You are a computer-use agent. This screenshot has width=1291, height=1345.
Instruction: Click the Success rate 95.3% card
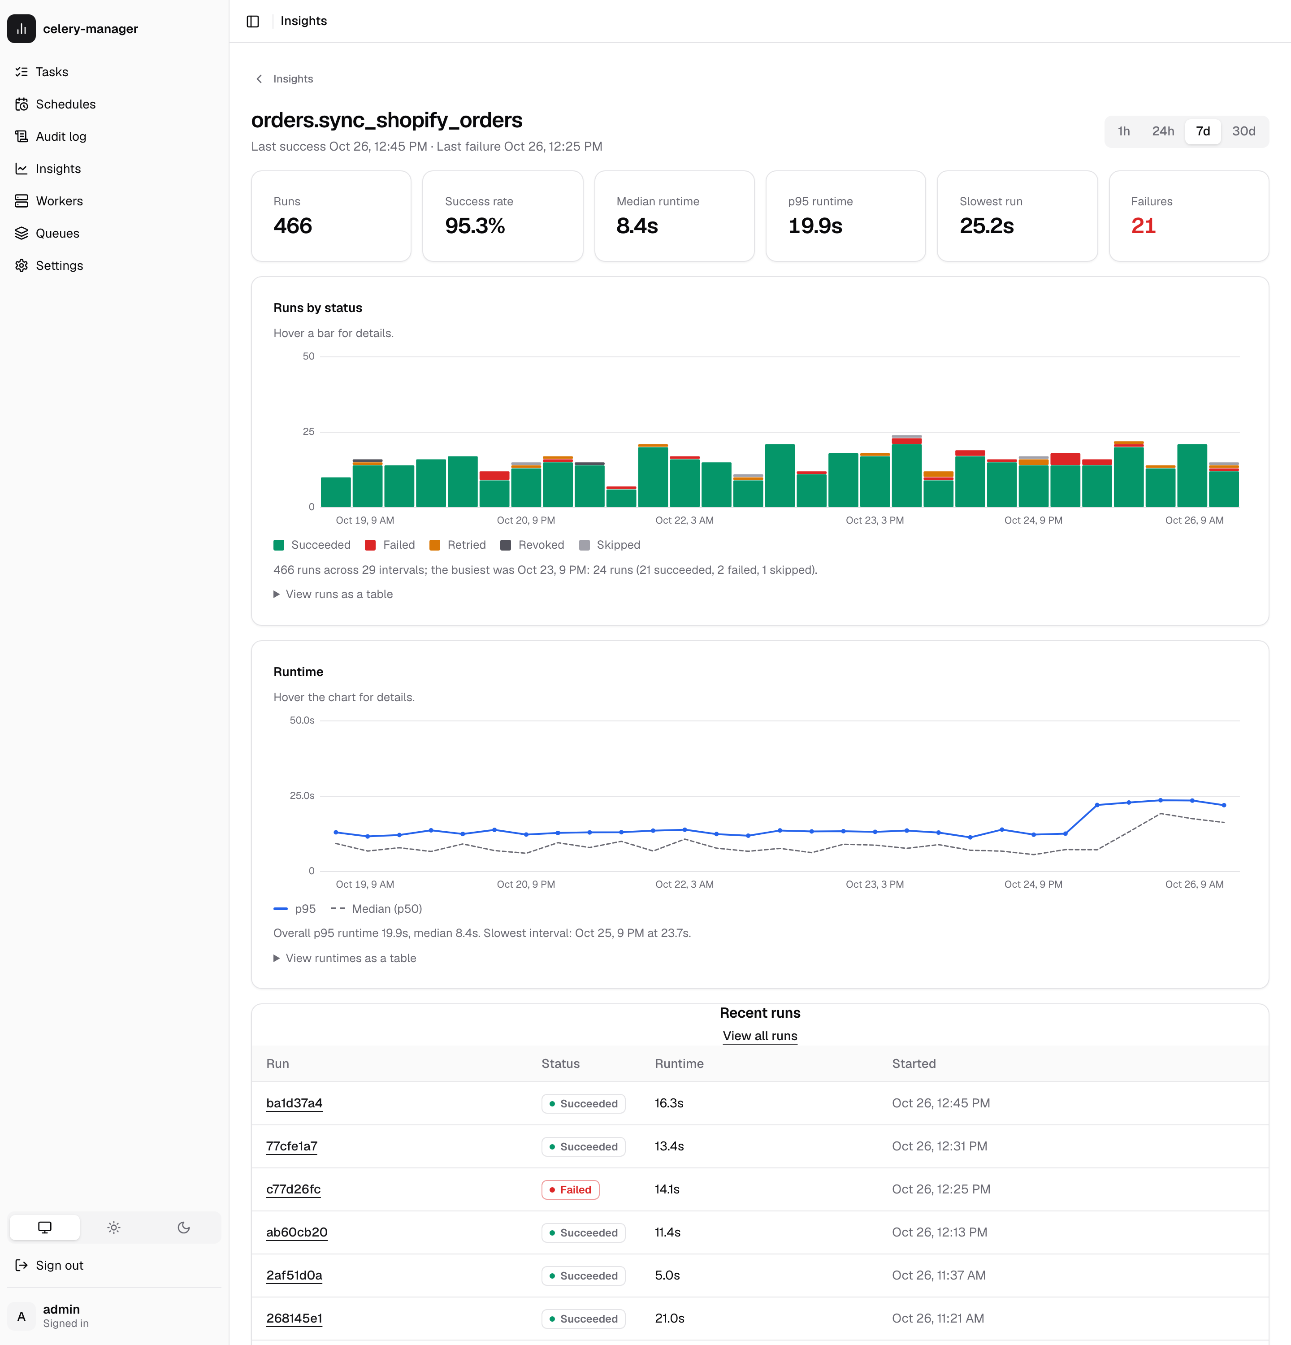(x=503, y=216)
